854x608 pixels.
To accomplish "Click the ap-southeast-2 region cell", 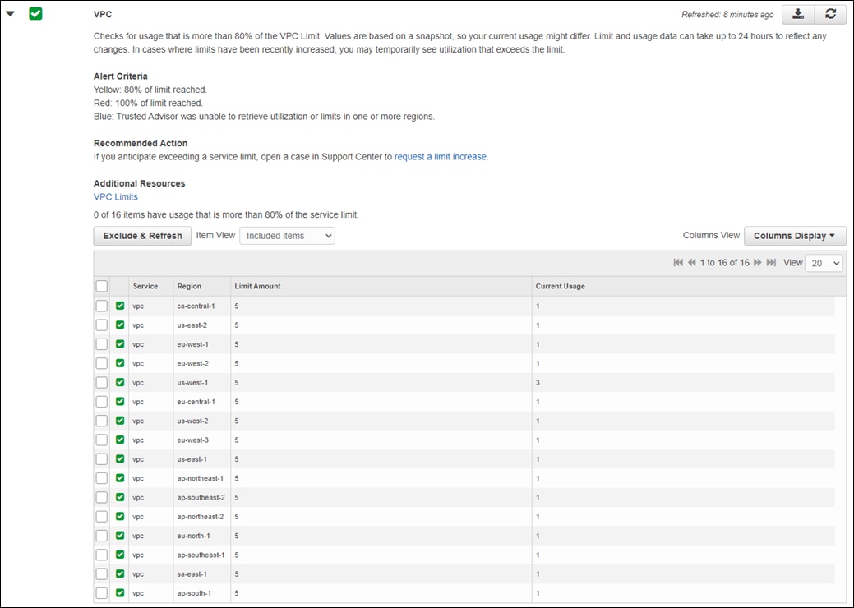I will coord(201,498).
